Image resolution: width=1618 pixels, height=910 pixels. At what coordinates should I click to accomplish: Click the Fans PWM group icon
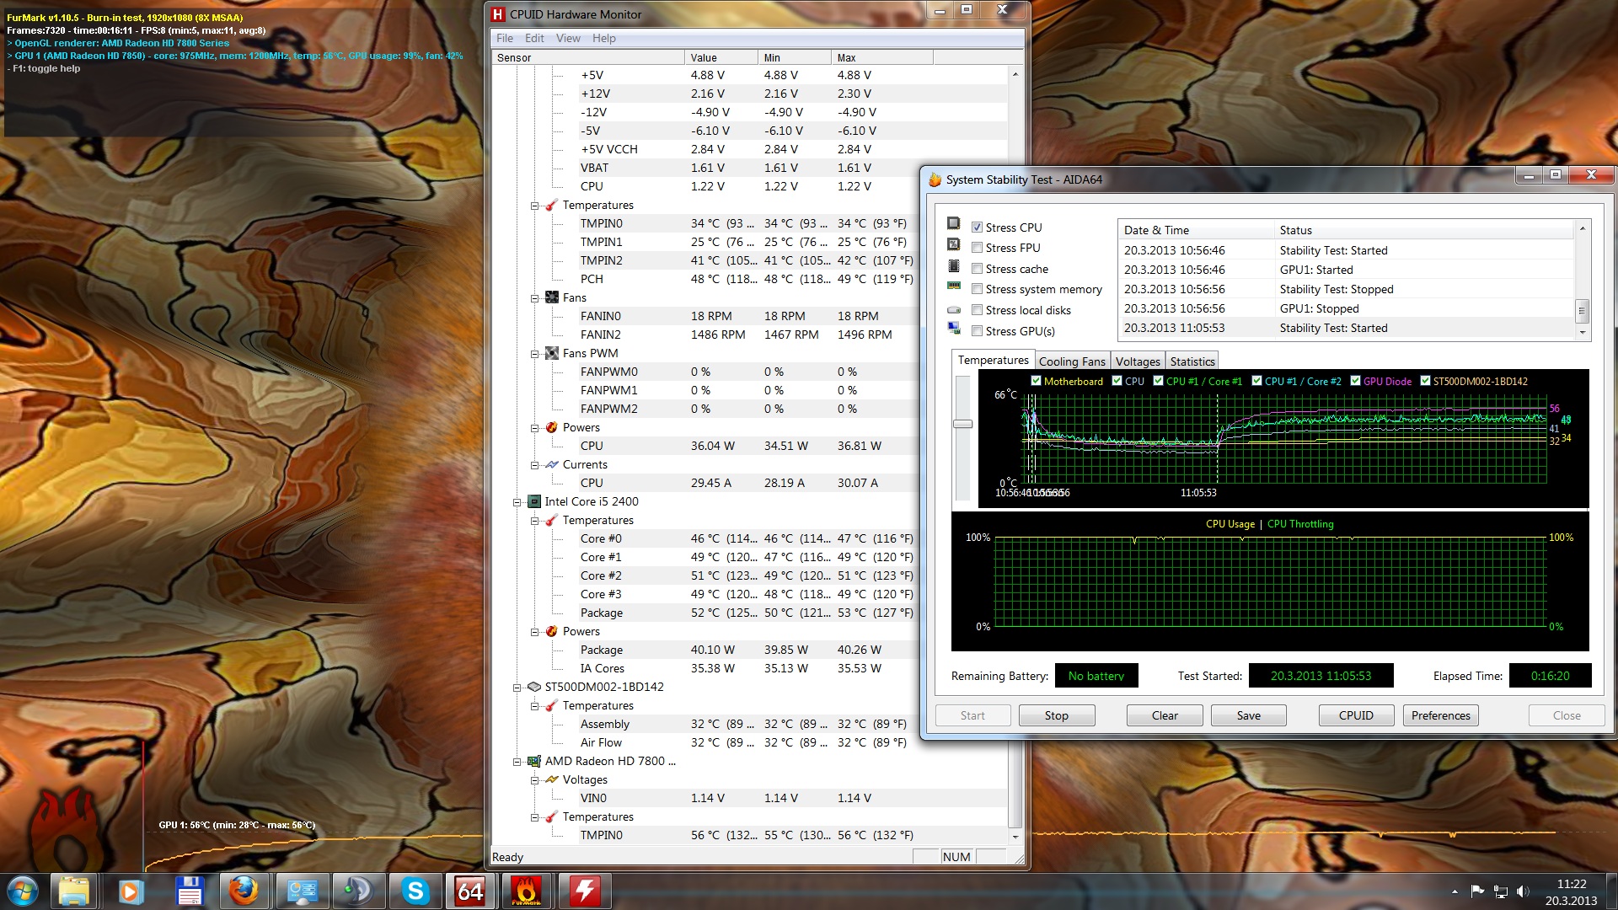tap(552, 353)
